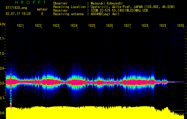Click the 1.0 kHz axis label
The height and width of the screenshot is (119, 187).
click(2, 54)
